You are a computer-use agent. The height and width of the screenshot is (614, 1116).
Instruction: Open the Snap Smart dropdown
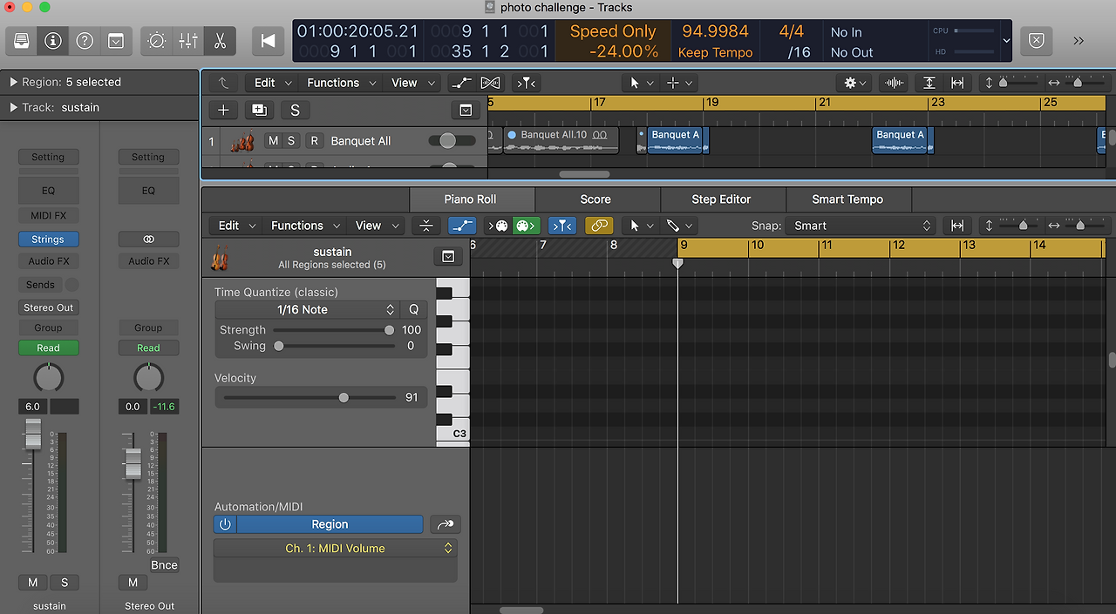(862, 226)
